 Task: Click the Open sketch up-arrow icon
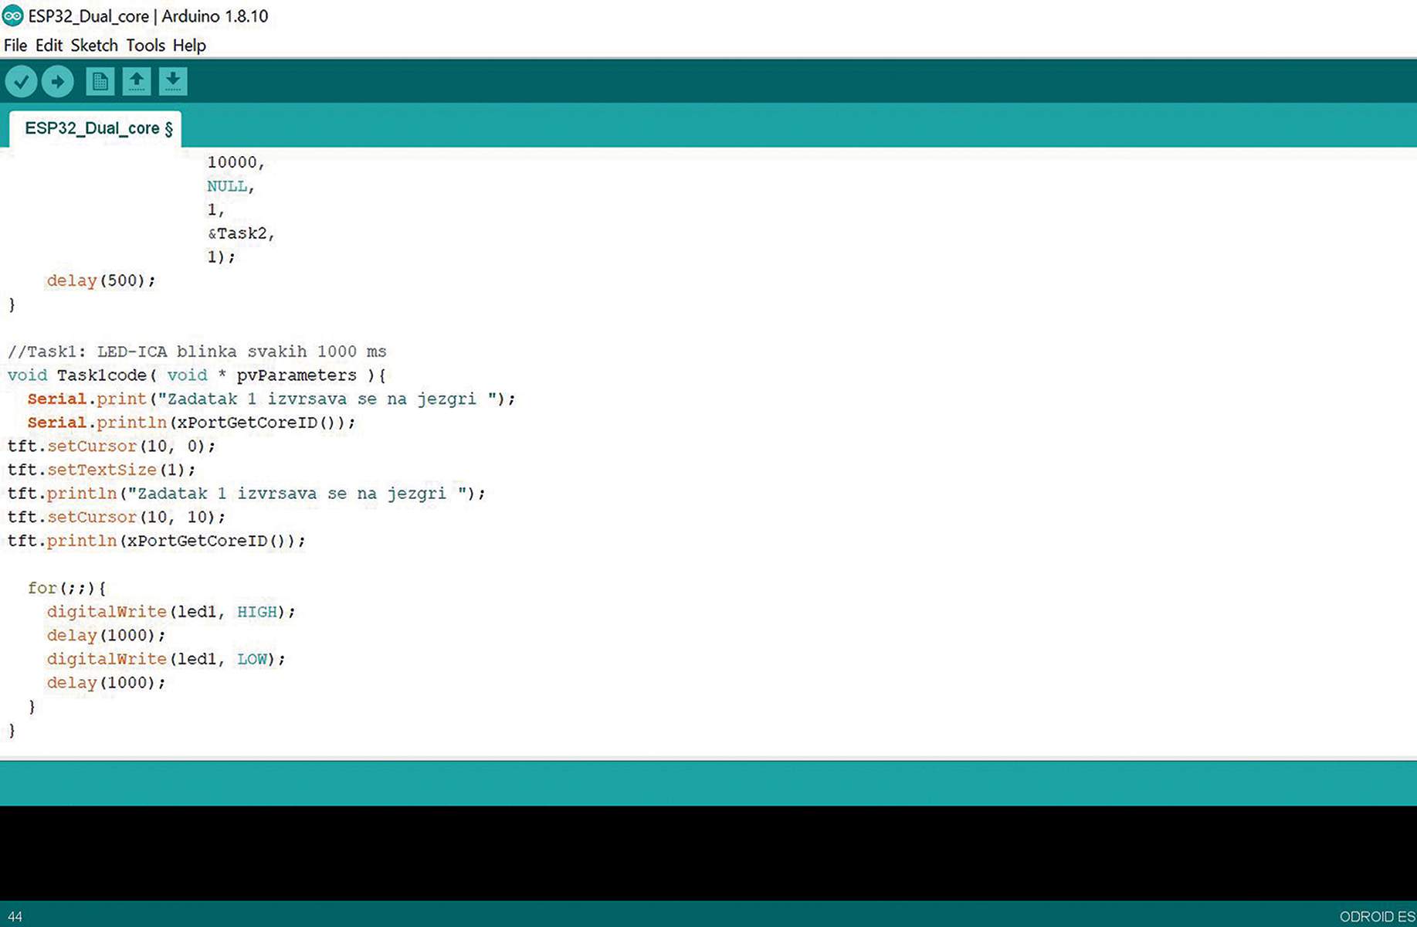pos(137,81)
